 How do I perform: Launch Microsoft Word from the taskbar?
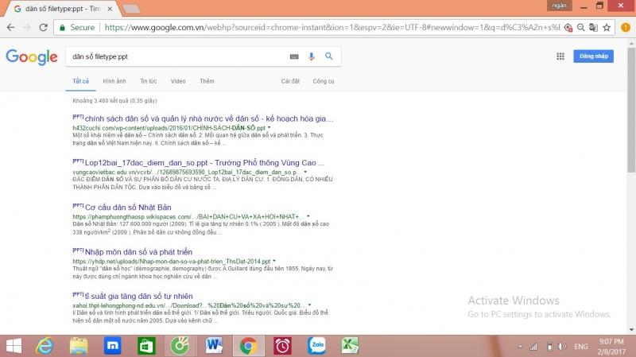click(x=214, y=346)
